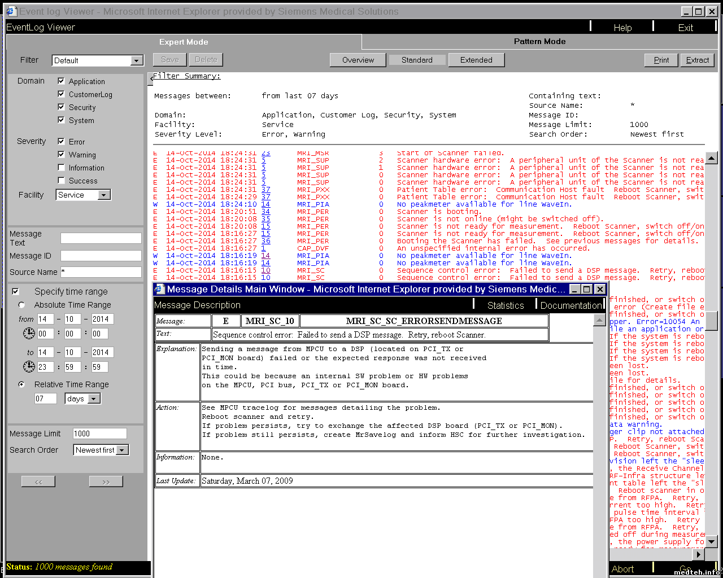
Task: Click the Internet Explorer icon in Message Details title bar
Action: 160,289
